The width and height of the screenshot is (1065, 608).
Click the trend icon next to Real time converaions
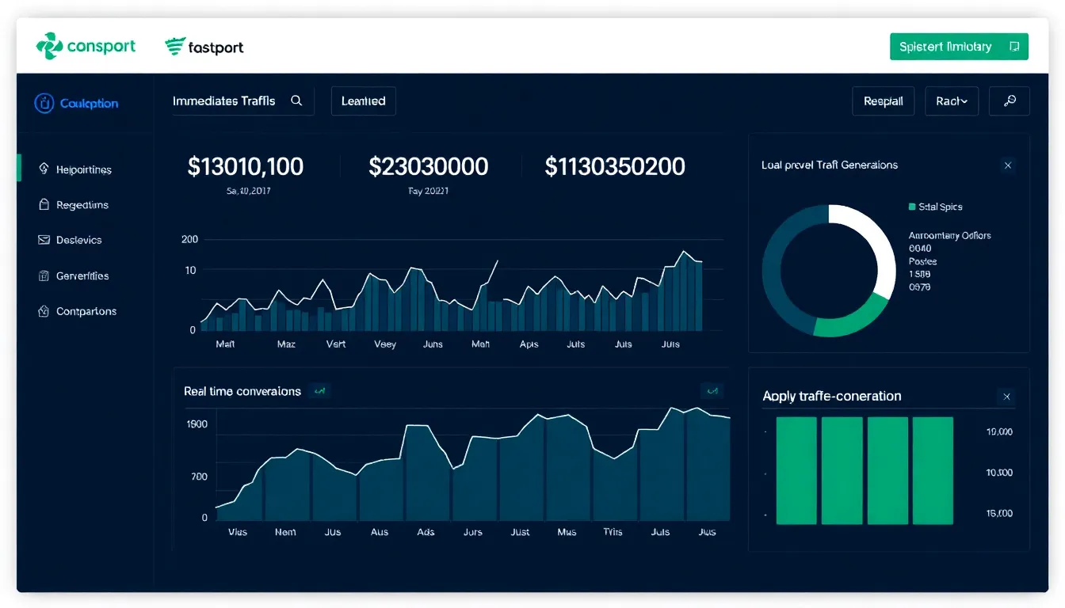click(x=319, y=390)
